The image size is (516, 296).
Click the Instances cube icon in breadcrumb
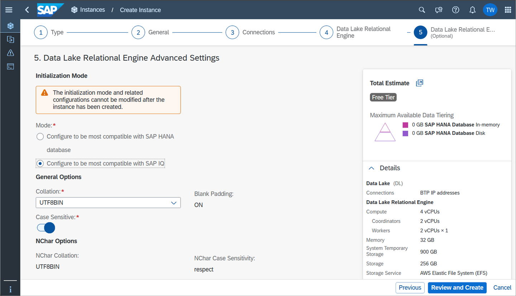tap(74, 10)
